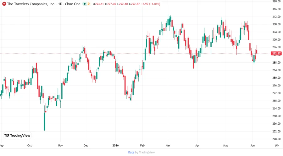Click the Travelers Companies red umbrella logo
The image size is (283, 156).
[x=4, y=4]
